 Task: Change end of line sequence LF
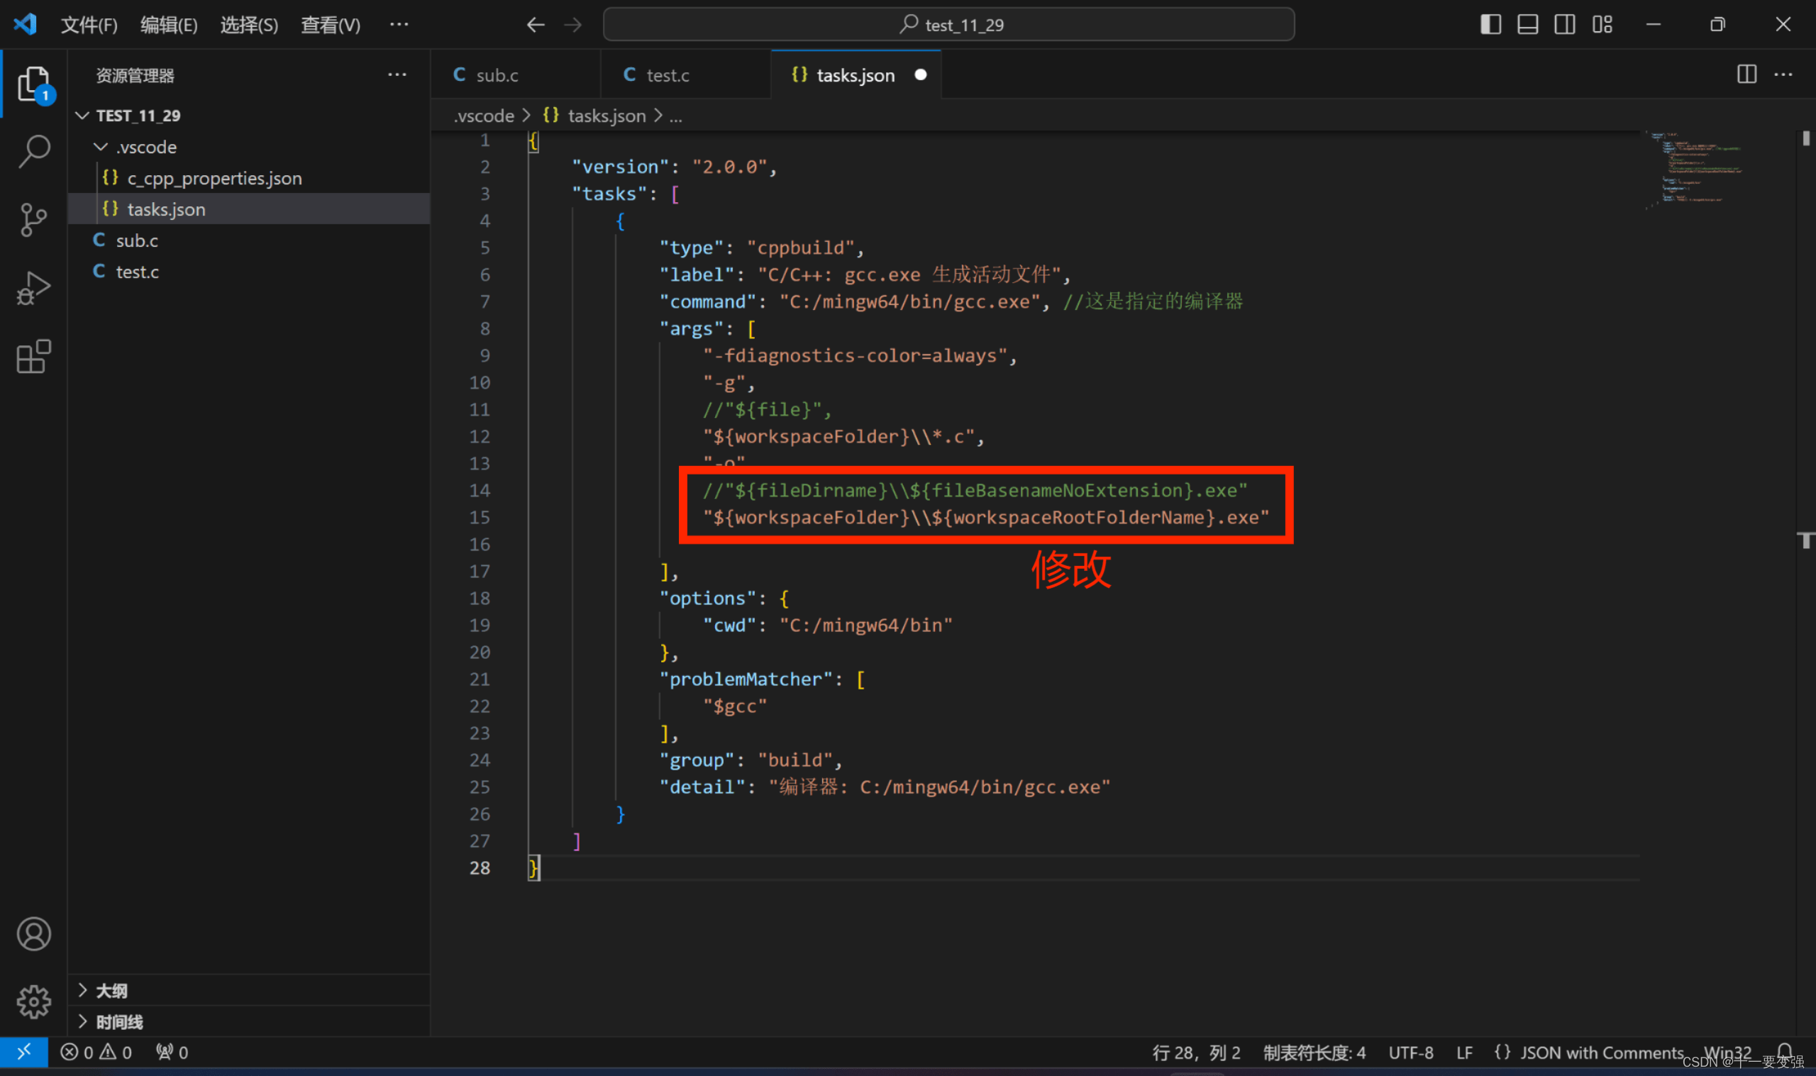[x=1463, y=1052]
